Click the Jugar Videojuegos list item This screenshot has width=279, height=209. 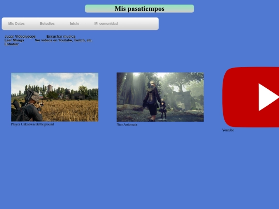pos(20,36)
